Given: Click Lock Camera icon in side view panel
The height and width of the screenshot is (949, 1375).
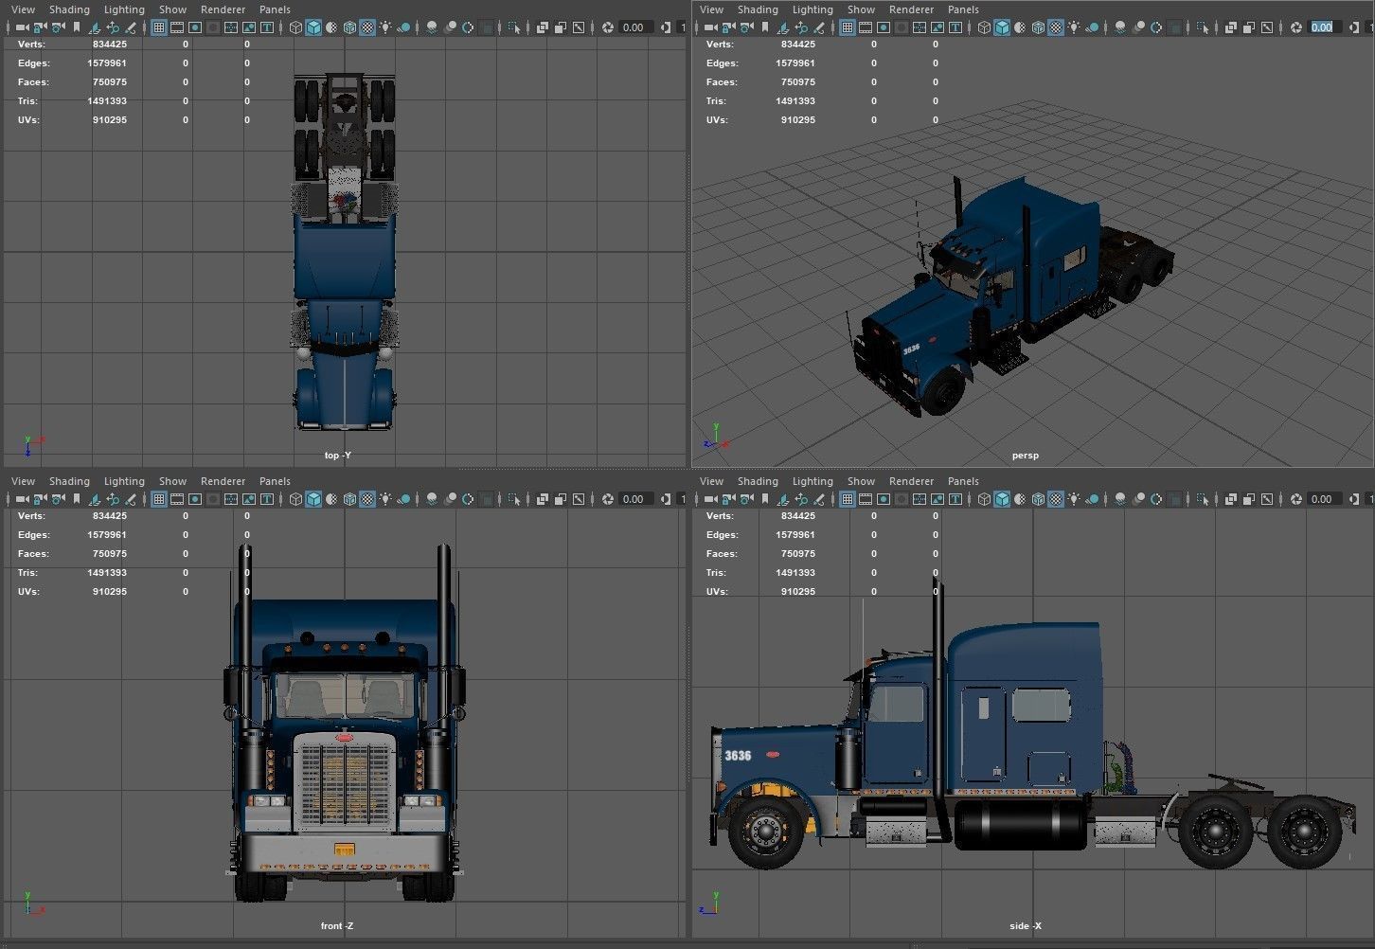Looking at the screenshot, I should coord(728,499).
